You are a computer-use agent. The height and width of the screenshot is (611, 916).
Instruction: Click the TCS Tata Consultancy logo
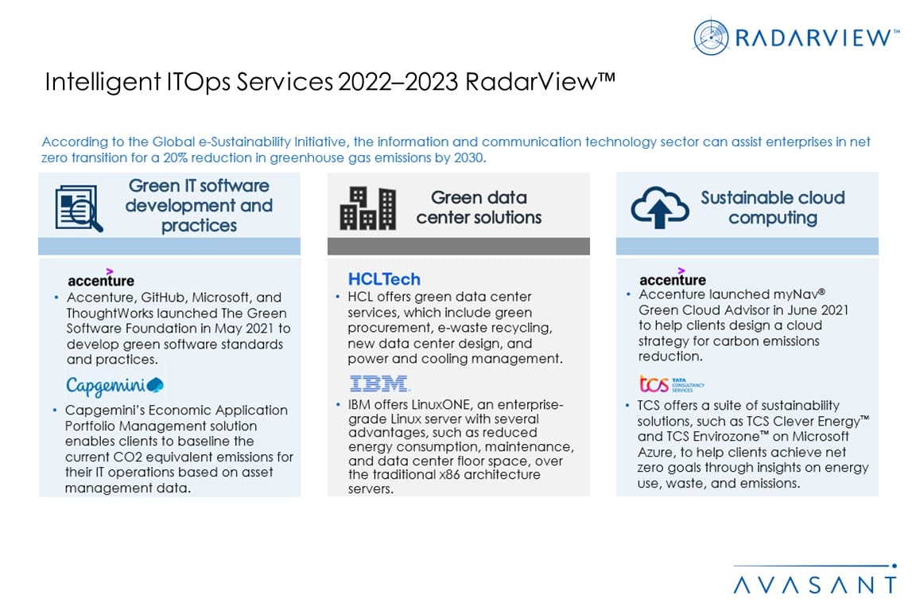671,384
